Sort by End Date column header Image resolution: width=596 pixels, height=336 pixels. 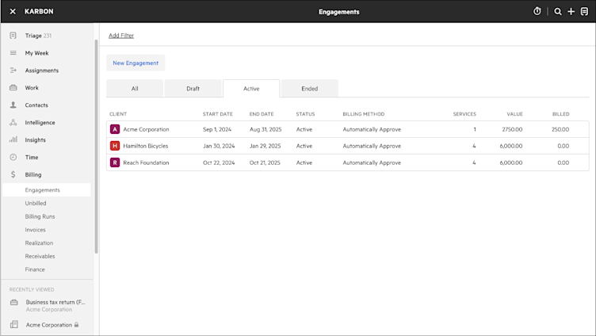[x=262, y=114]
